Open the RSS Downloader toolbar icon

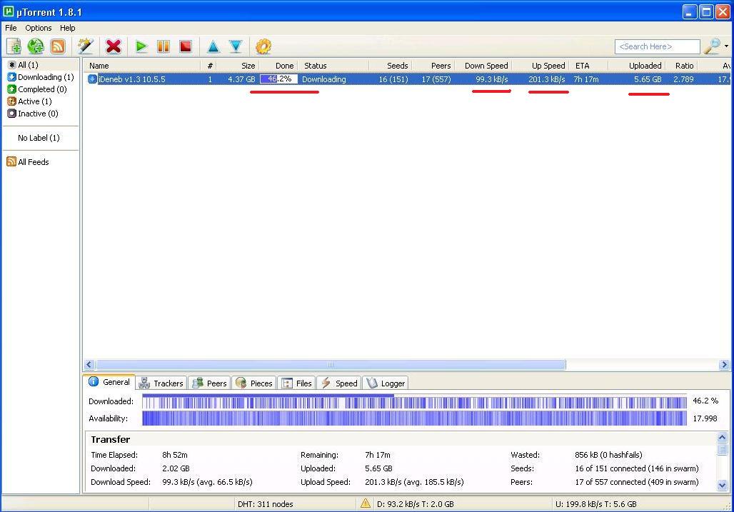[58, 46]
